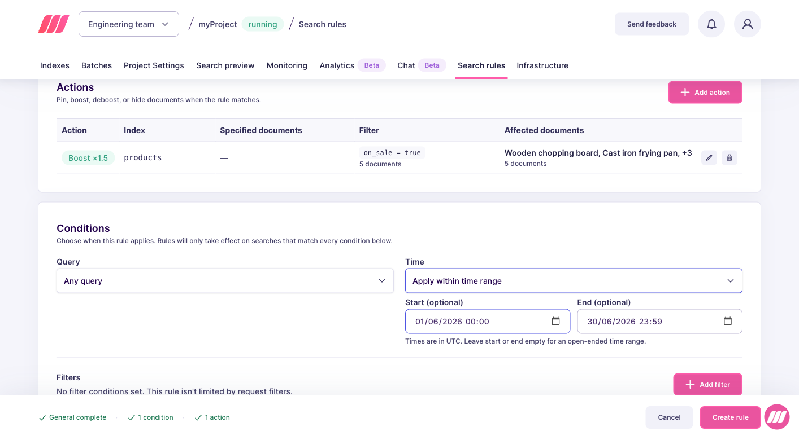Click the Add action button
The image size is (799, 440).
click(705, 93)
